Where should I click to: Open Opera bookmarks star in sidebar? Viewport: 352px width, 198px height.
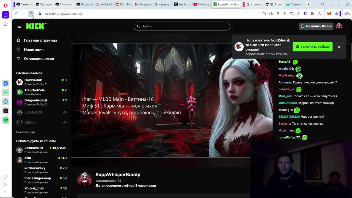tap(5, 24)
